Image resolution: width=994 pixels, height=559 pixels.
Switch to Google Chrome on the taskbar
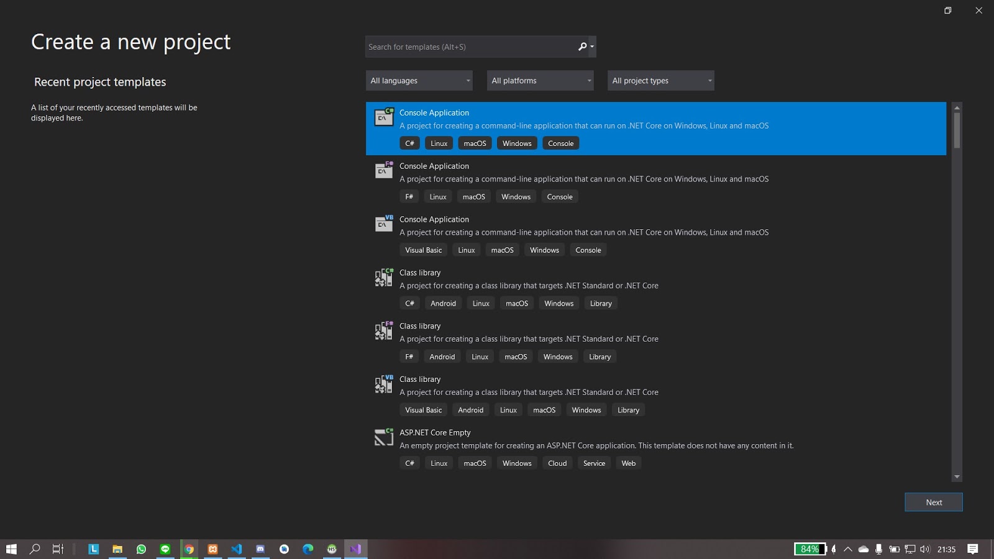coord(189,549)
